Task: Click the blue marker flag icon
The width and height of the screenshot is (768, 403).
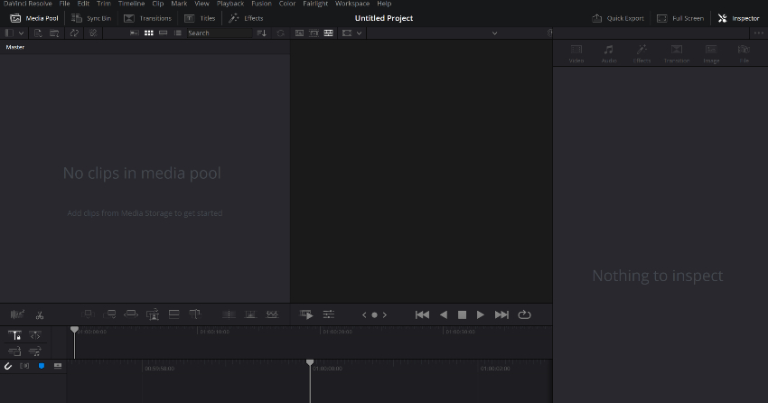Action: pos(41,366)
